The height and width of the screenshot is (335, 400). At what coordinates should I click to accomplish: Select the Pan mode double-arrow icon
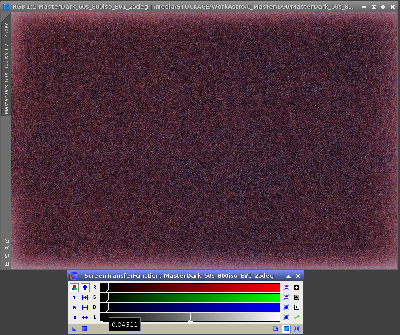coord(85,317)
